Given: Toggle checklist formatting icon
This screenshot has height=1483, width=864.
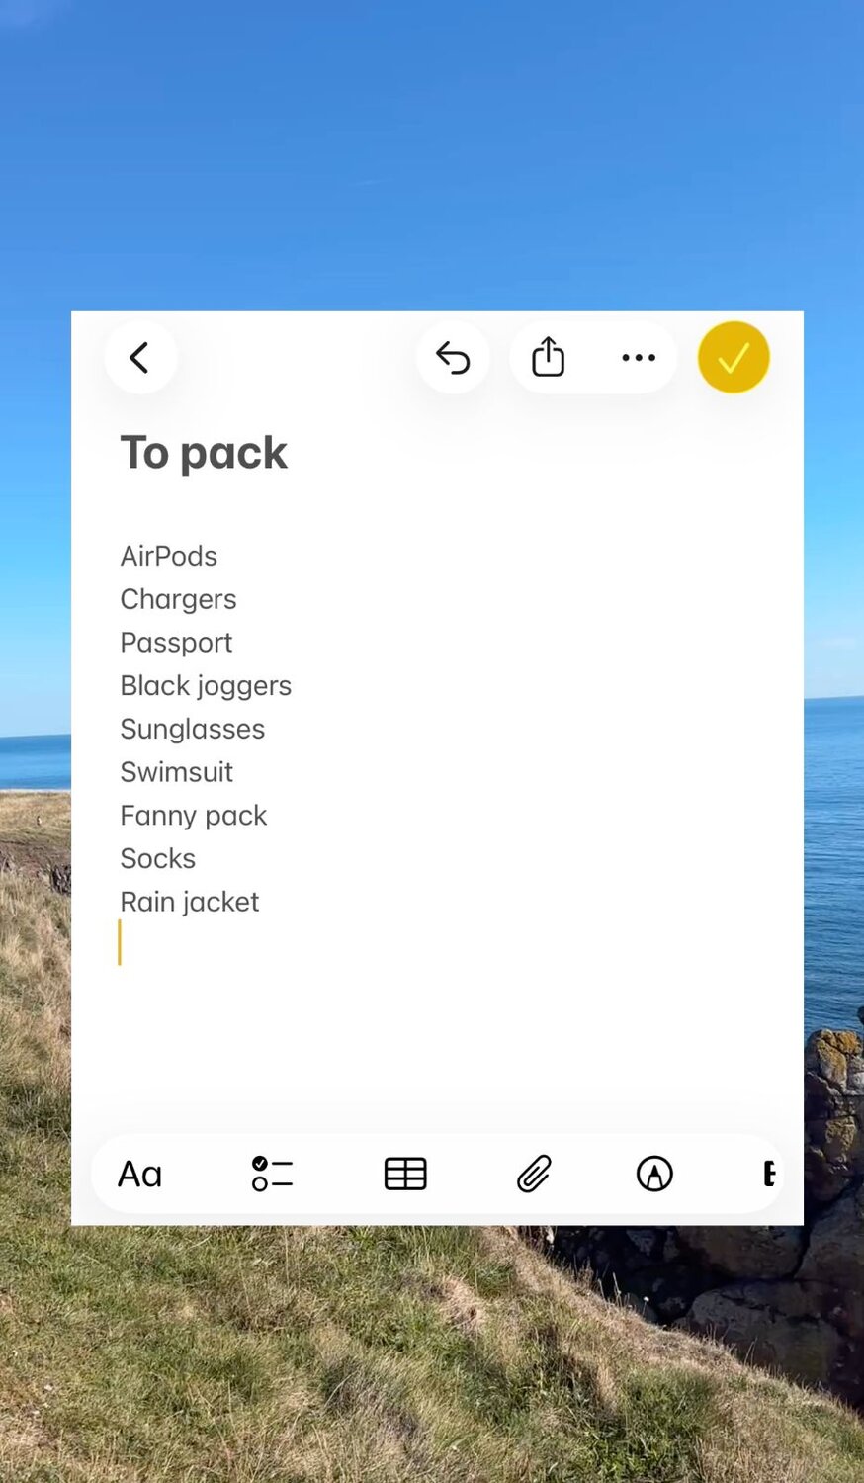Looking at the screenshot, I should pyautogui.click(x=272, y=1174).
